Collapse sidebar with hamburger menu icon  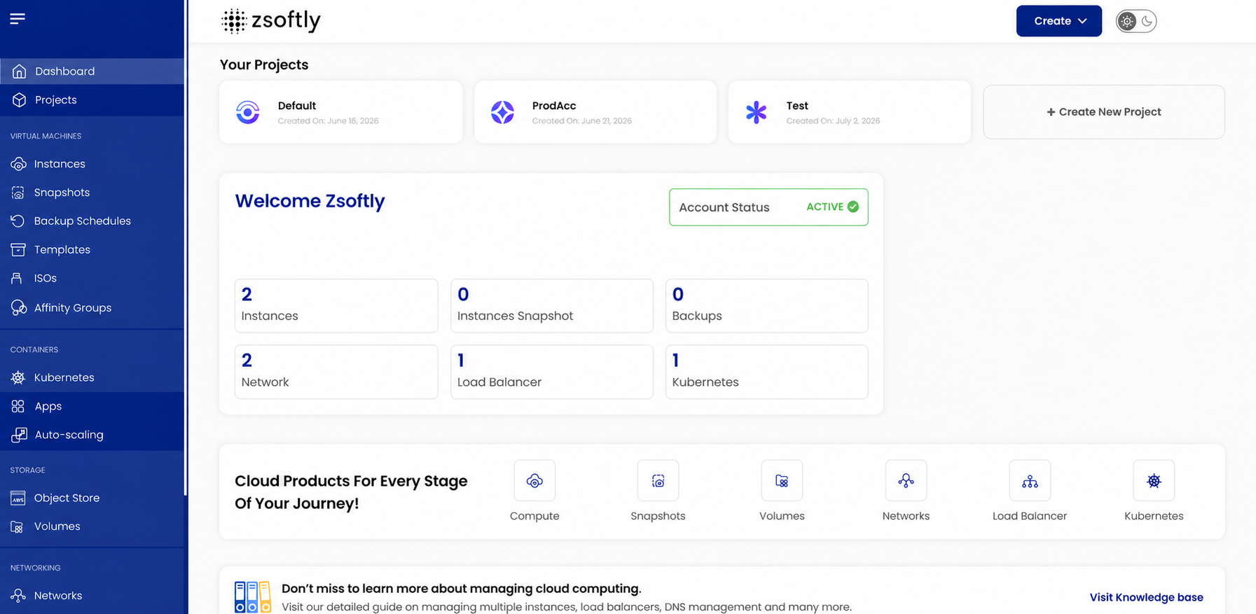[18, 18]
